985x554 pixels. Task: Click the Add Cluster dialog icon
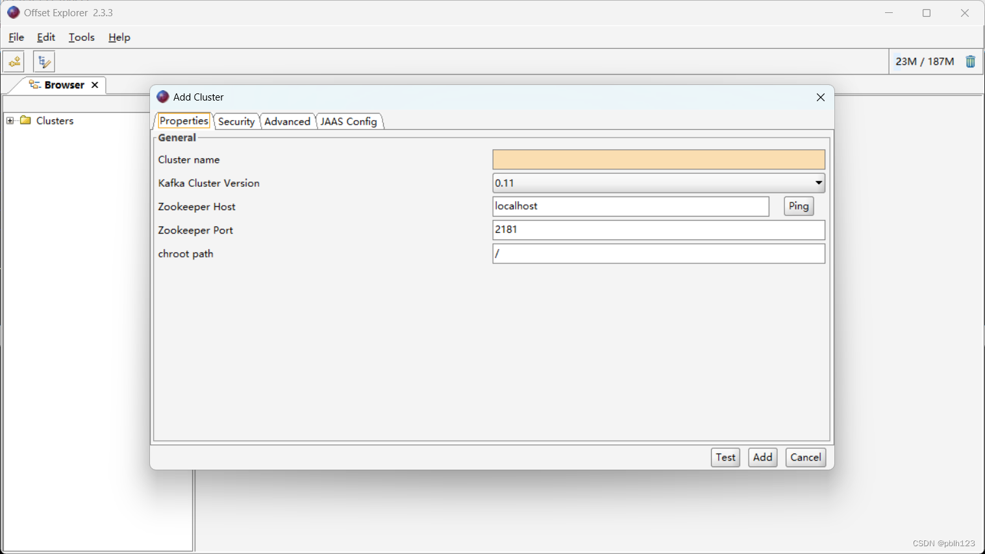tap(163, 97)
